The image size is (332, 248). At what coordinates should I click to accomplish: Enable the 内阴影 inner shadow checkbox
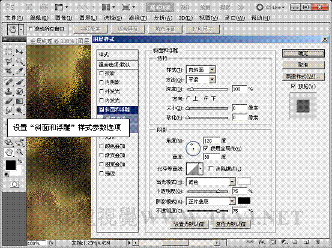coord(101,82)
